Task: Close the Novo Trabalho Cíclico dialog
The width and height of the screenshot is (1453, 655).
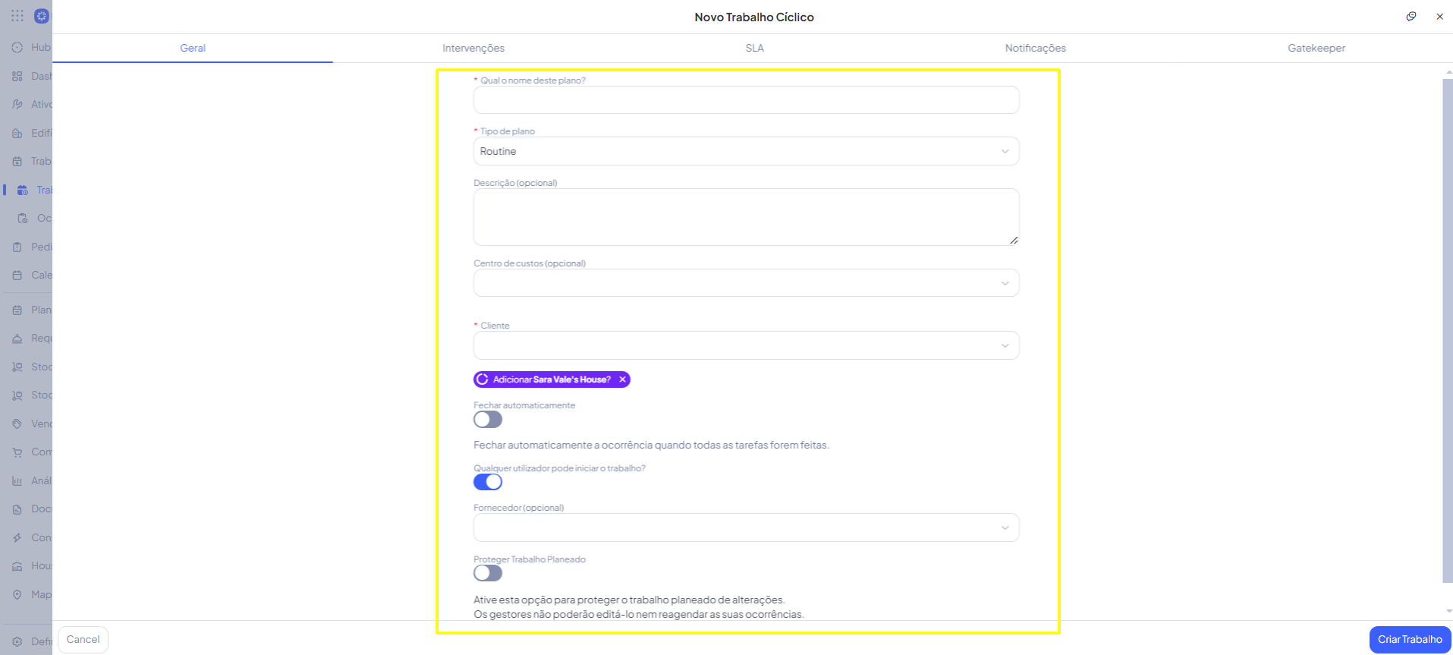Action: pyautogui.click(x=1439, y=16)
